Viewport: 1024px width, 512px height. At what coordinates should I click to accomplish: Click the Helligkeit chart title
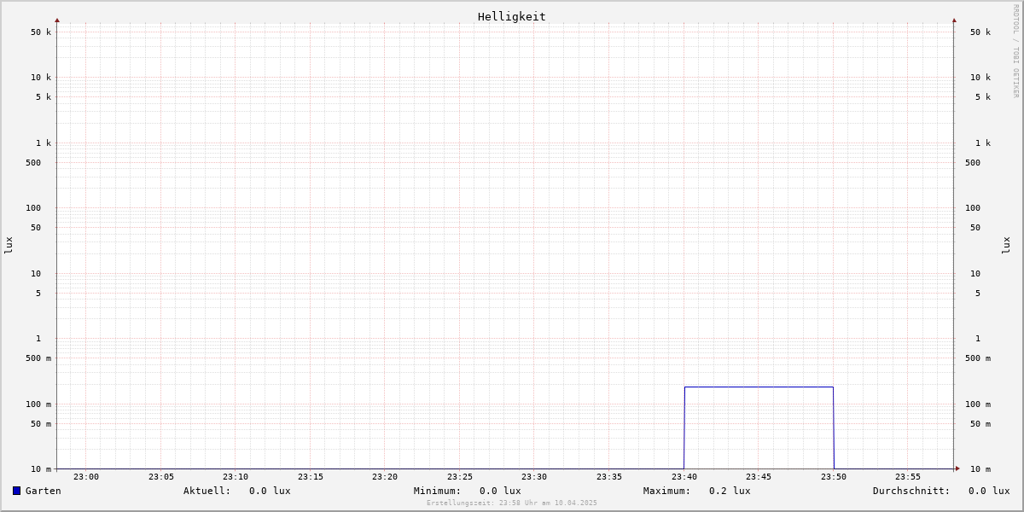click(x=512, y=16)
